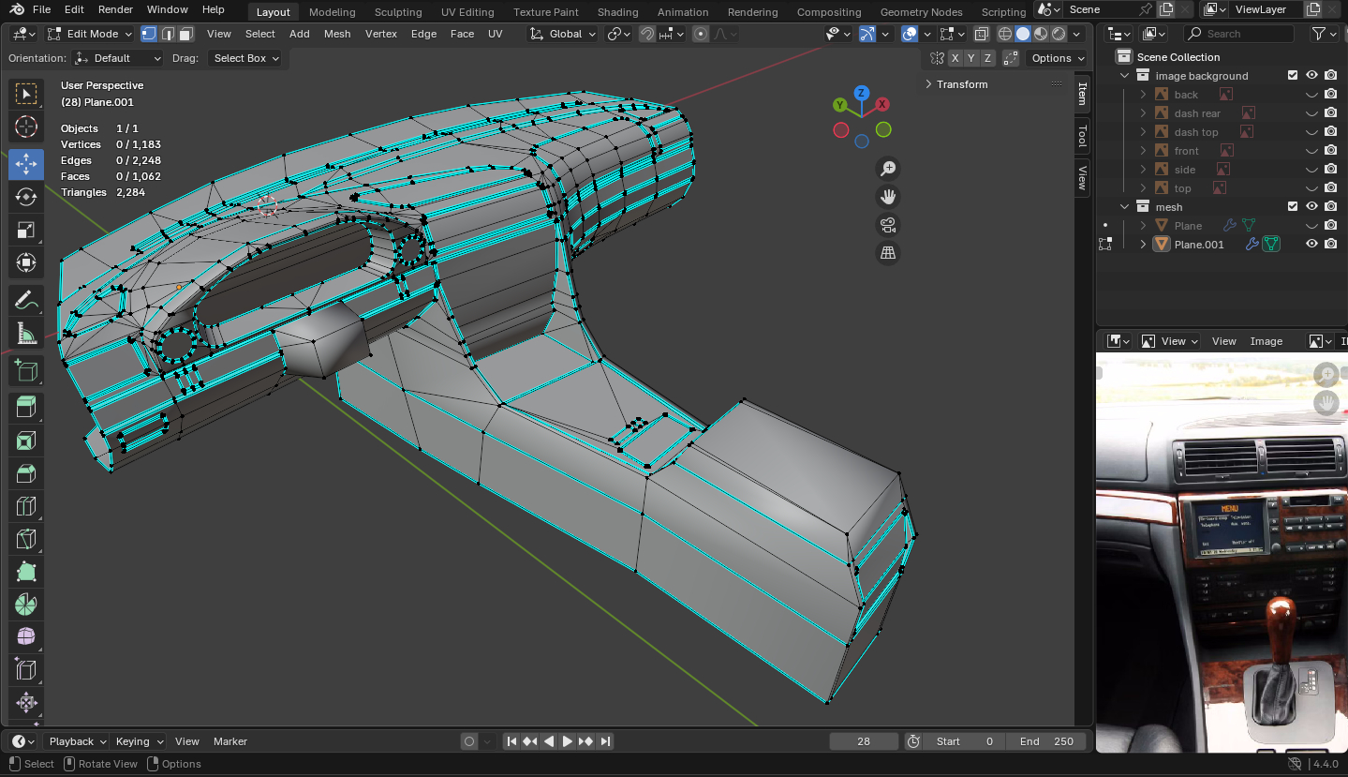Image resolution: width=1348 pixels, height=777 pixels.
Task: Choose the Move tool in toolbar
Action: tap(26, 164)
